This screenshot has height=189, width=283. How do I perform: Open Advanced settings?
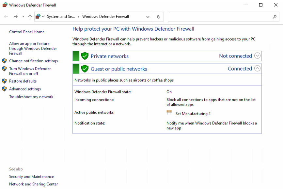[25, 89]
